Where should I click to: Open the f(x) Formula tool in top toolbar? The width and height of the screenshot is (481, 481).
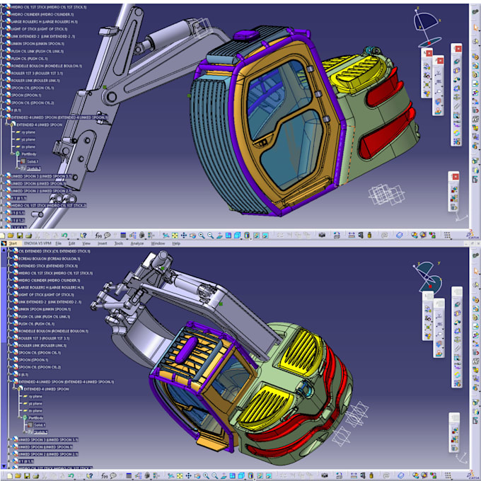click(x=98, y=236)
